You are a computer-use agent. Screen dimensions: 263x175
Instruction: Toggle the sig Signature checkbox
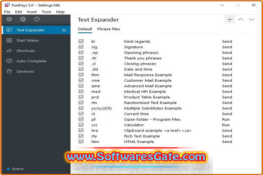tap(81, 47)
